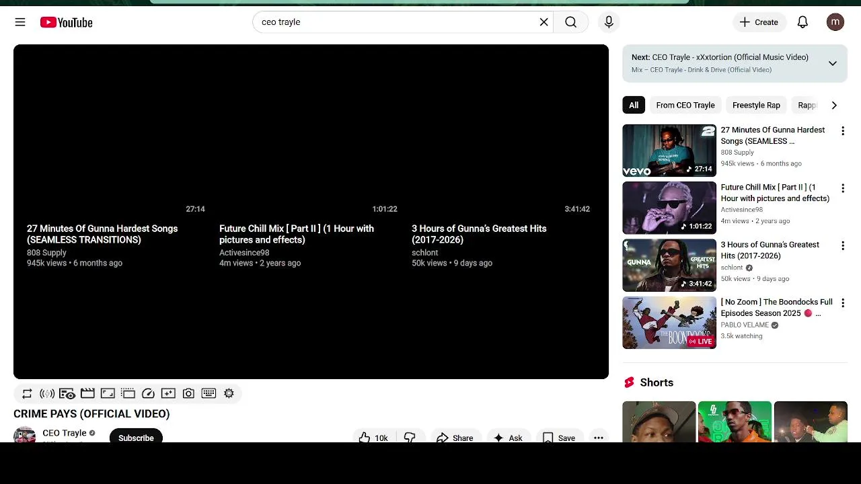Open options for Boondocks Full Episodes

842,303
